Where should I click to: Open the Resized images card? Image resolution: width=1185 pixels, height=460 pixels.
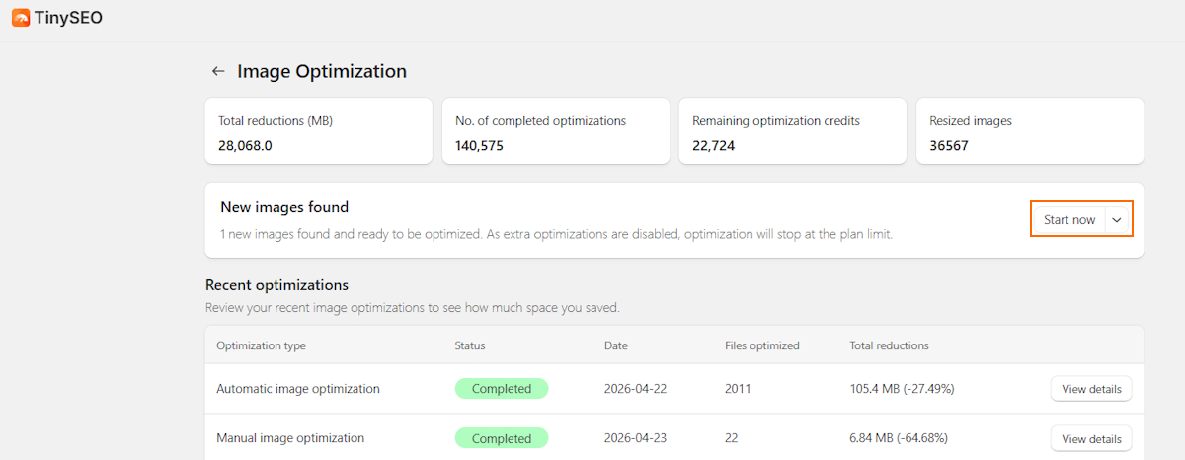1030,130
